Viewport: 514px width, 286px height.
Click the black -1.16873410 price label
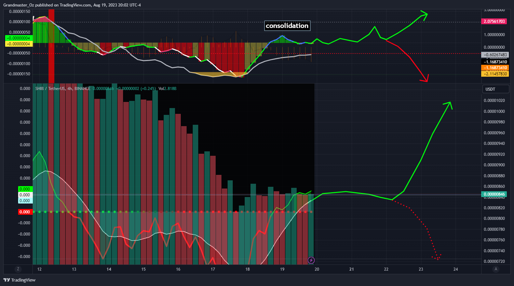tap(495, 62)
